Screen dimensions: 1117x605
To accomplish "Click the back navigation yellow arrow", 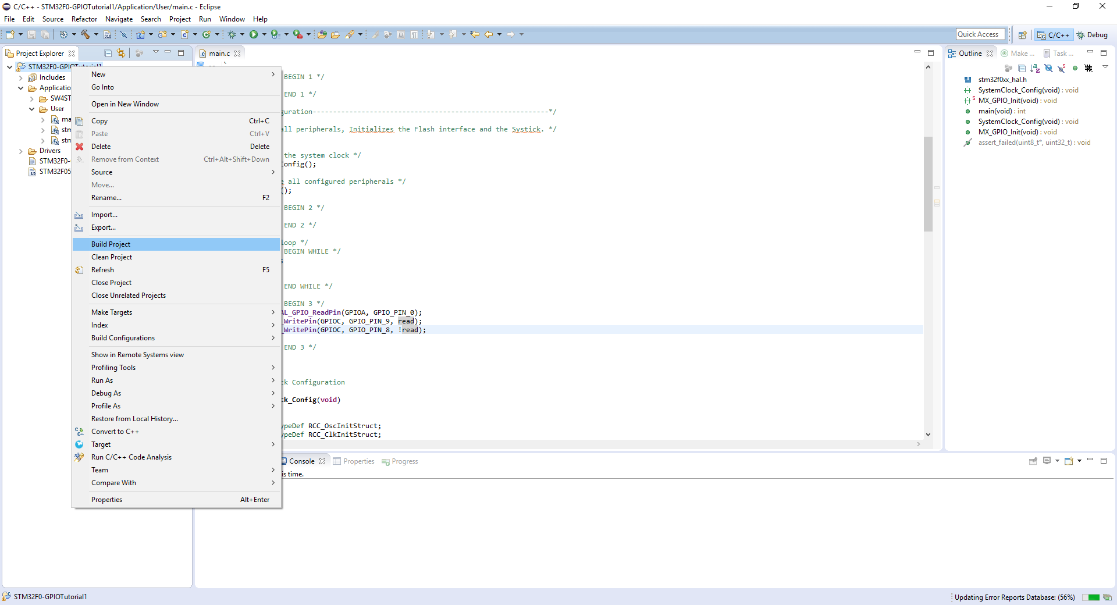I will click(x=489, y=35).
